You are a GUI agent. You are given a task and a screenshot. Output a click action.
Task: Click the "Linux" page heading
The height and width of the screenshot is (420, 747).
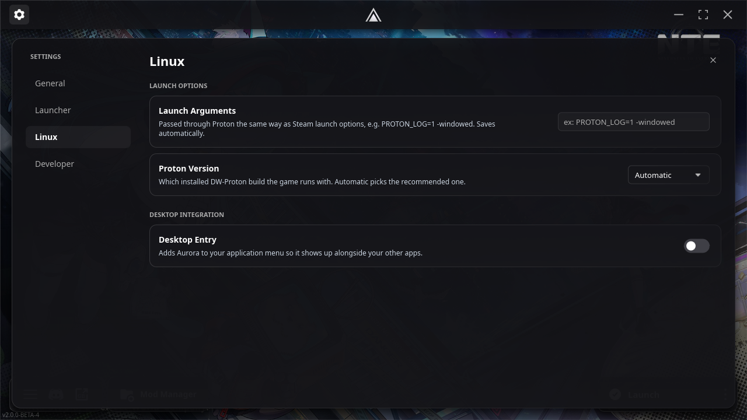(167, 61)
